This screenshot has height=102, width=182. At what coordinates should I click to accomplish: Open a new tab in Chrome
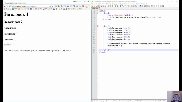(x=24, y=3)
